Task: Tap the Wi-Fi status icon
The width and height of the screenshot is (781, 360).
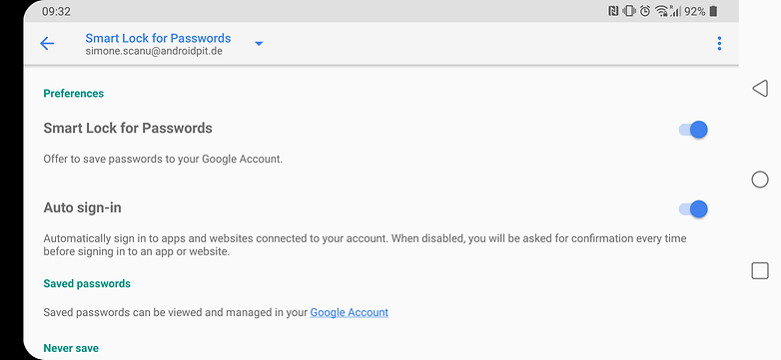Action: point(660,11)
